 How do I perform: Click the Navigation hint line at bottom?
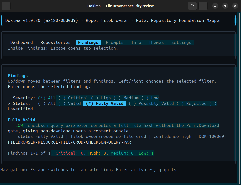tap(88, 170)
